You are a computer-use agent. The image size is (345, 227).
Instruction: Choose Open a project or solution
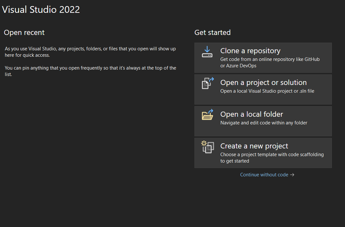tap(263, 89)
